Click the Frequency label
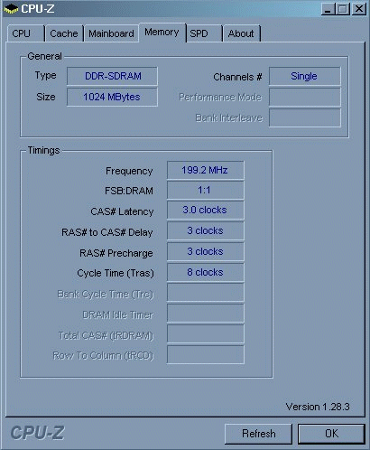 (x=129, y=171)
